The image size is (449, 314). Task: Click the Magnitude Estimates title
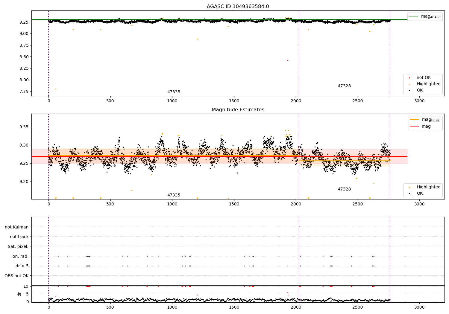(238, 110)
